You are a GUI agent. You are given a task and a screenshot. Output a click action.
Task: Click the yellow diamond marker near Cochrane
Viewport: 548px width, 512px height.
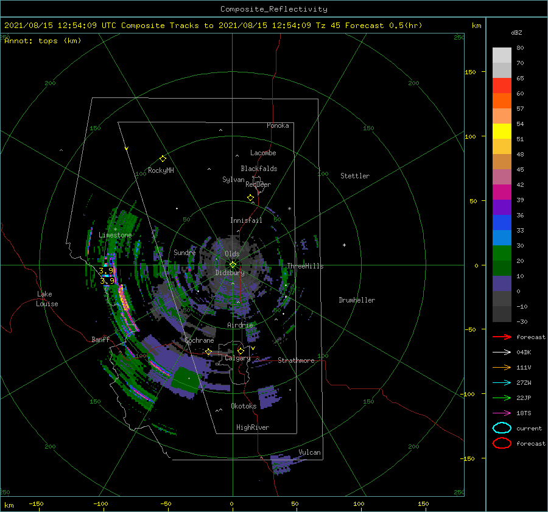click(208, 351)
